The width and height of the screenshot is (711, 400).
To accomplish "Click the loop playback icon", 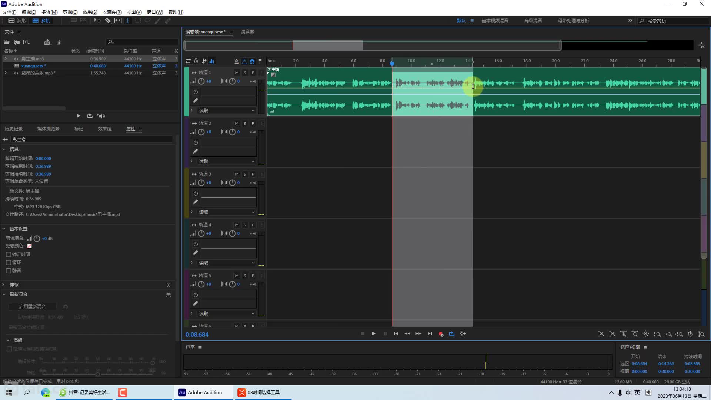I will pyautogui.click(x=452, y=334).
